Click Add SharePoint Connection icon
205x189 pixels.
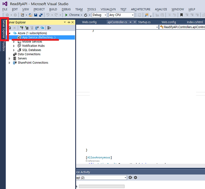coord(37,28)
